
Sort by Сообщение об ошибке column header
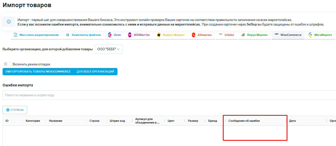click(x=244, y=121)
